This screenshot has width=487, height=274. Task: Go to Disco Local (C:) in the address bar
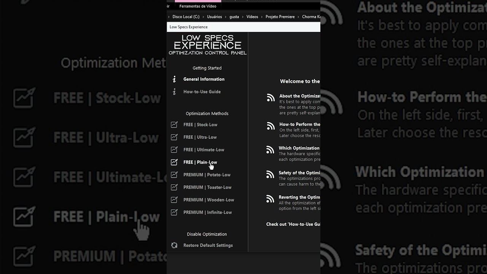186,17
